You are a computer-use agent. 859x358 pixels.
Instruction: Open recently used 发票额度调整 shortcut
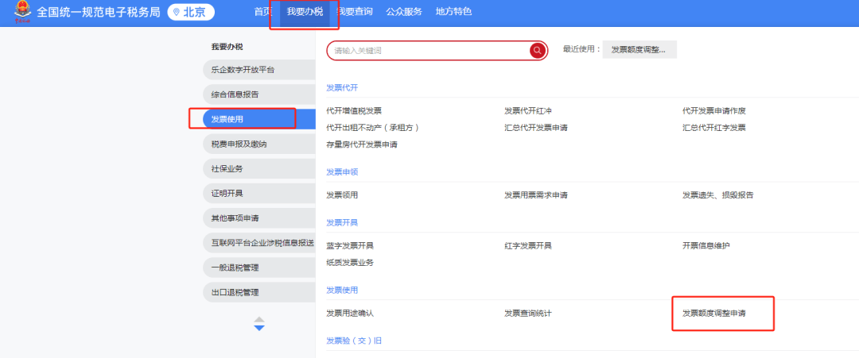click(x=639, y=50)
